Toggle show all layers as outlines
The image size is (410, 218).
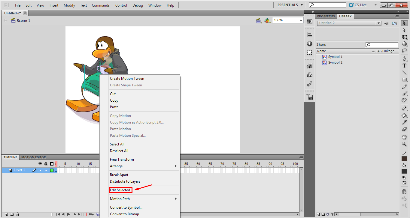click(x=52, y=164)
